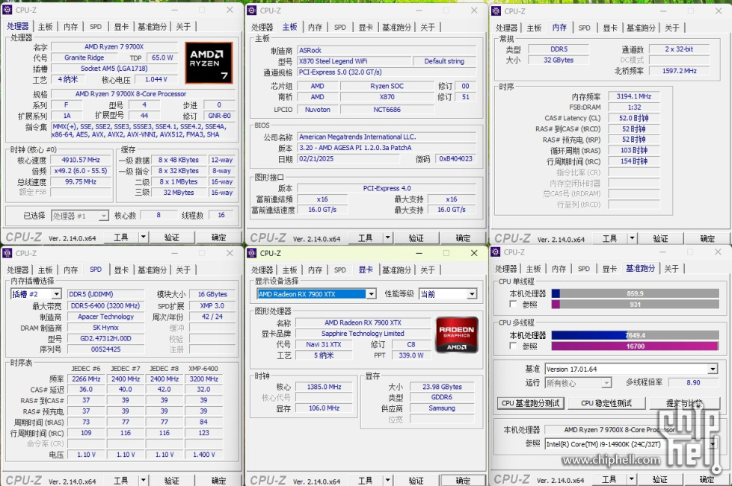Click the CPU-Z title icon in the 处理器 window
This screenshot has width=732, height=486.
(x=7, y=9)
